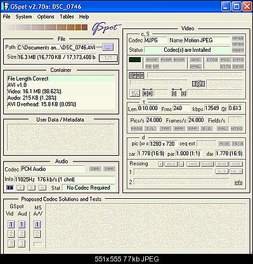Click the audio Info field "11025Hz 176 kb/s"

(x=65, y=180)
